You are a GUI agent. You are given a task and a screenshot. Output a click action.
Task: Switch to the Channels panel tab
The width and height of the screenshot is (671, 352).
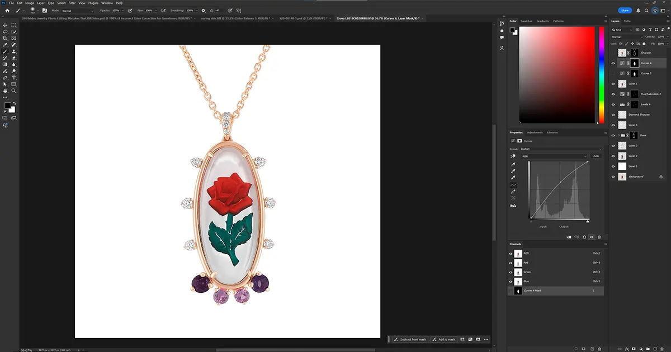516,244
